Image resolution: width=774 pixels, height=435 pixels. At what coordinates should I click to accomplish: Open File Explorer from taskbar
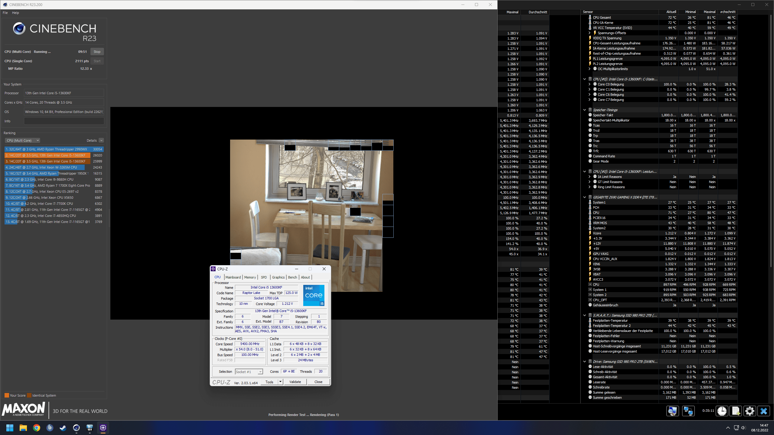tap(23, 428)
